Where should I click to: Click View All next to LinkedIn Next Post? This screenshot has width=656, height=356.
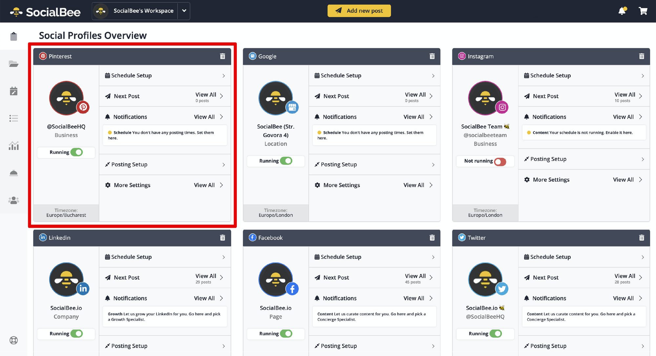click(205, 276)
